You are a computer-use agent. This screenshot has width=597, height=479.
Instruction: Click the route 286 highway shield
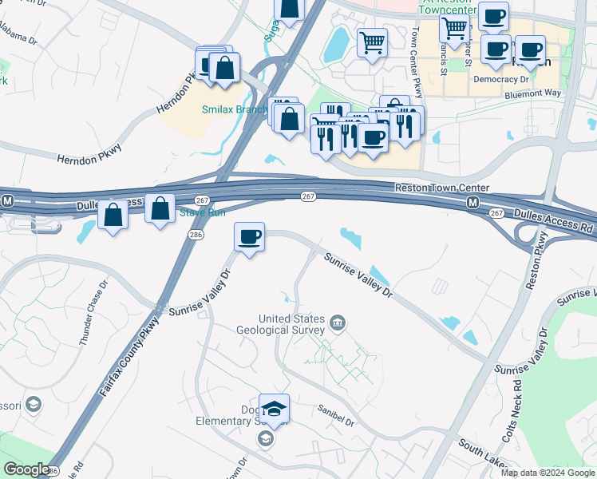(x=196, y=235)
